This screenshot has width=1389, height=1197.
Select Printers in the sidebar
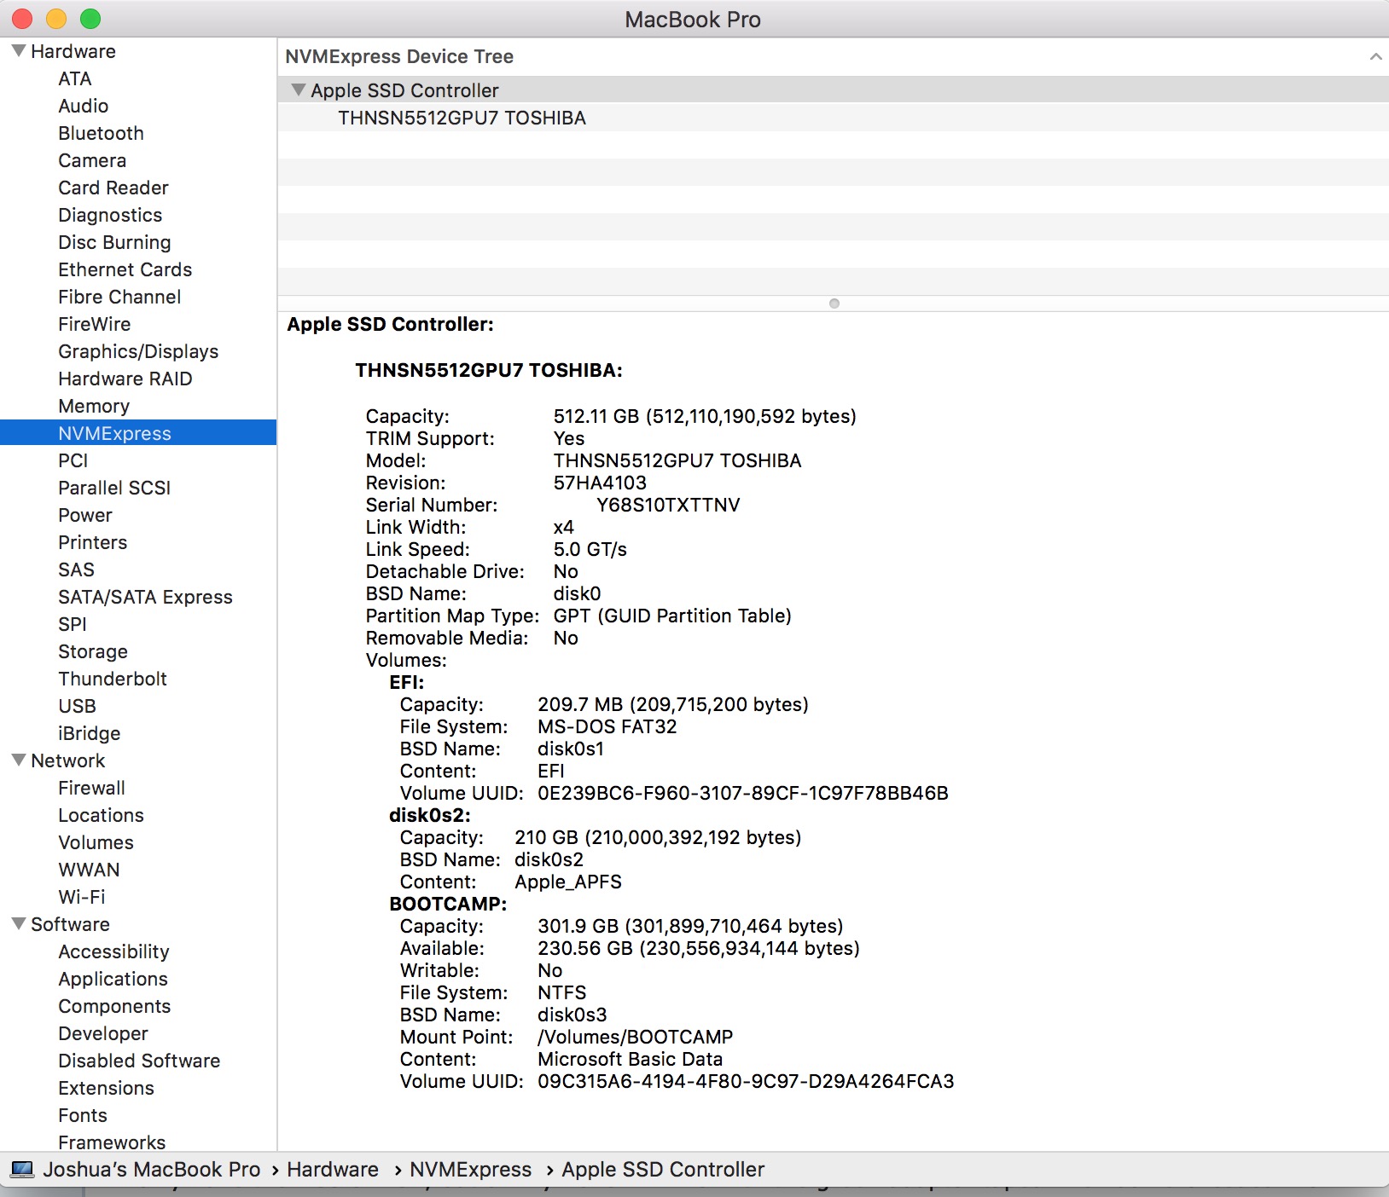point(93,542)
